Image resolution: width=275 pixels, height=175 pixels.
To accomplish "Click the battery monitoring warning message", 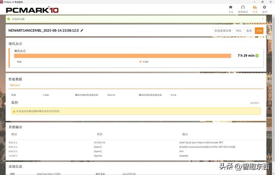I will point(136,111).
